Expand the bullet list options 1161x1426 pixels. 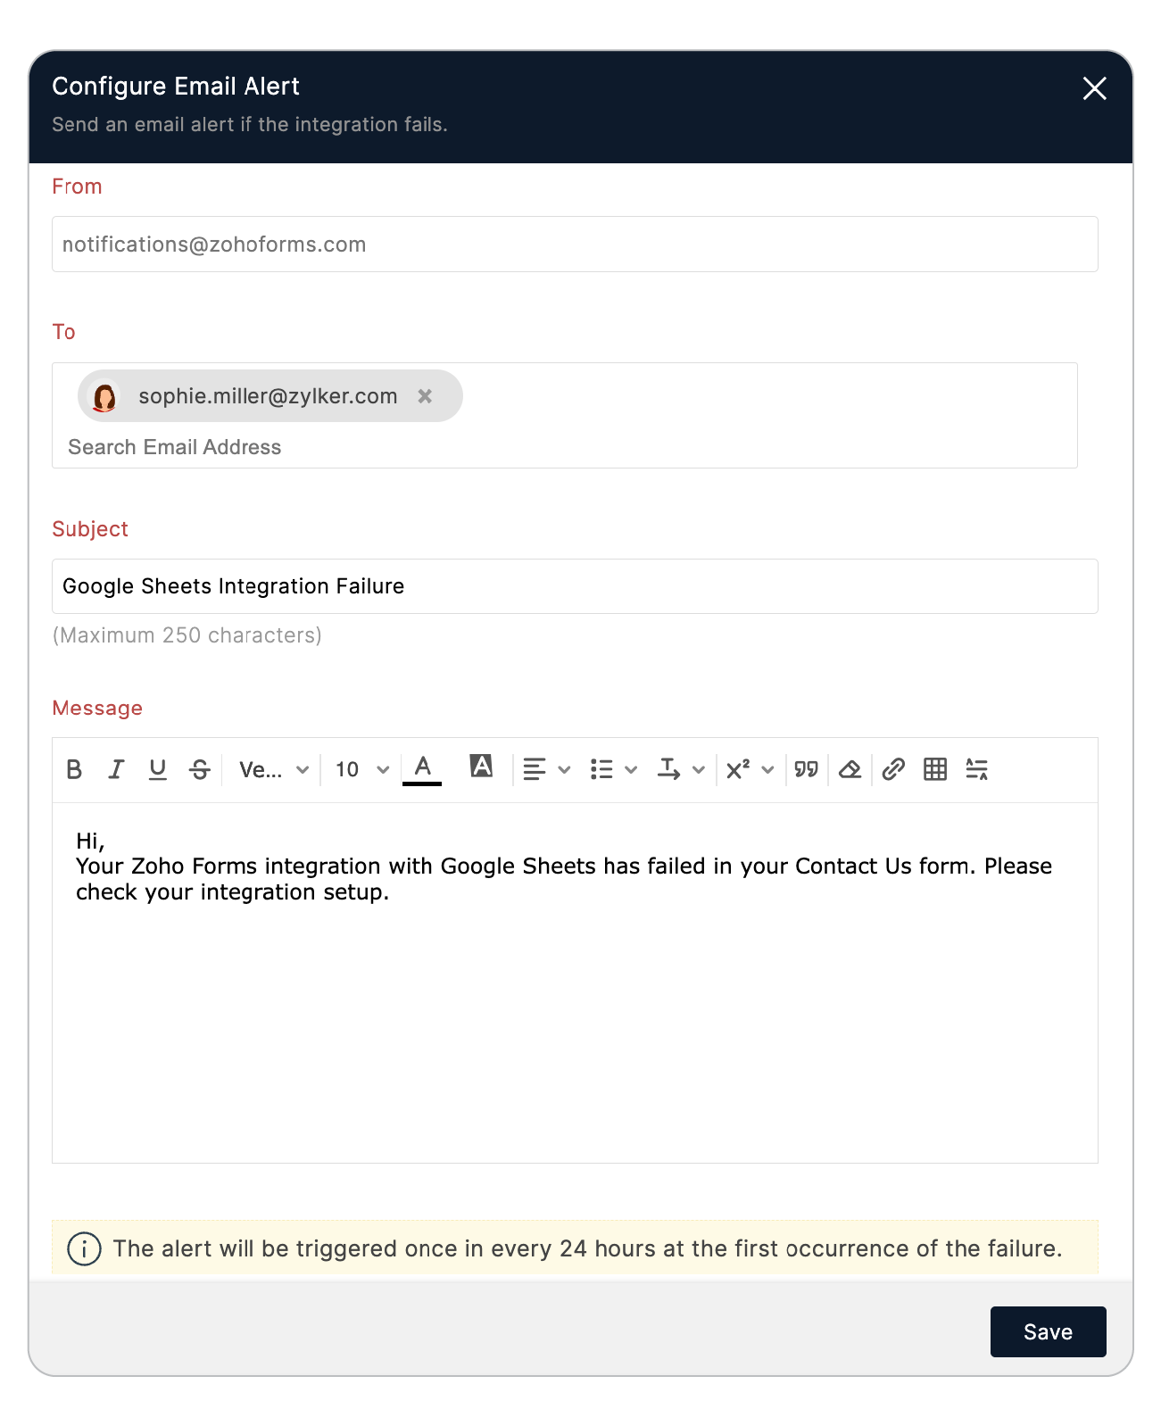(614, 769)
